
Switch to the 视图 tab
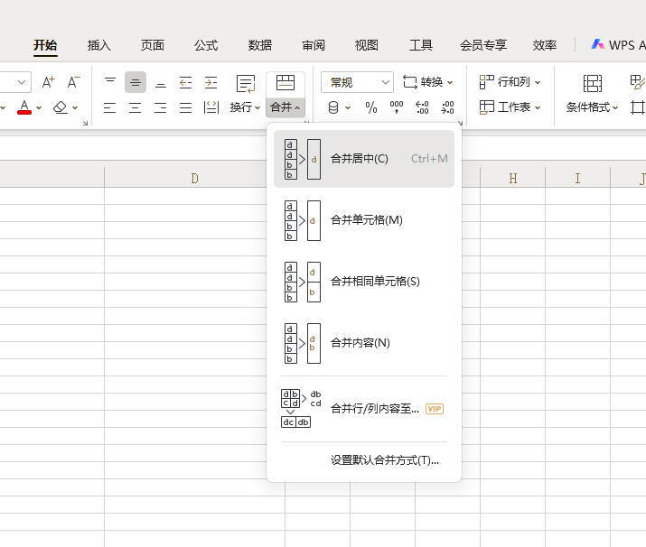click(367, 45)
